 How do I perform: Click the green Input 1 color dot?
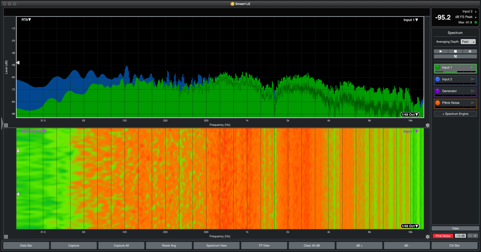pos(438,67)
